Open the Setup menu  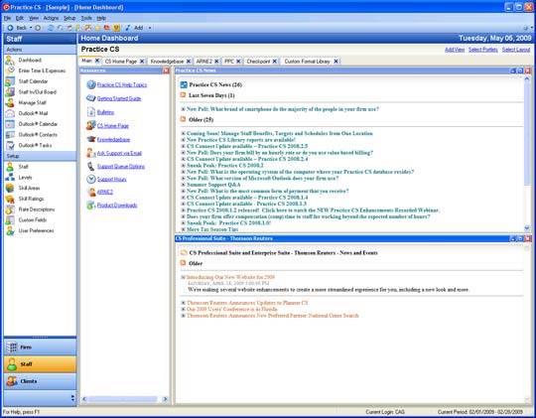pos(69,18)
